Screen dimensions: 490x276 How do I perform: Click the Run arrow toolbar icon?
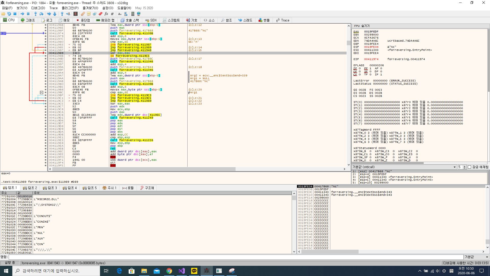tap(22, 14)
